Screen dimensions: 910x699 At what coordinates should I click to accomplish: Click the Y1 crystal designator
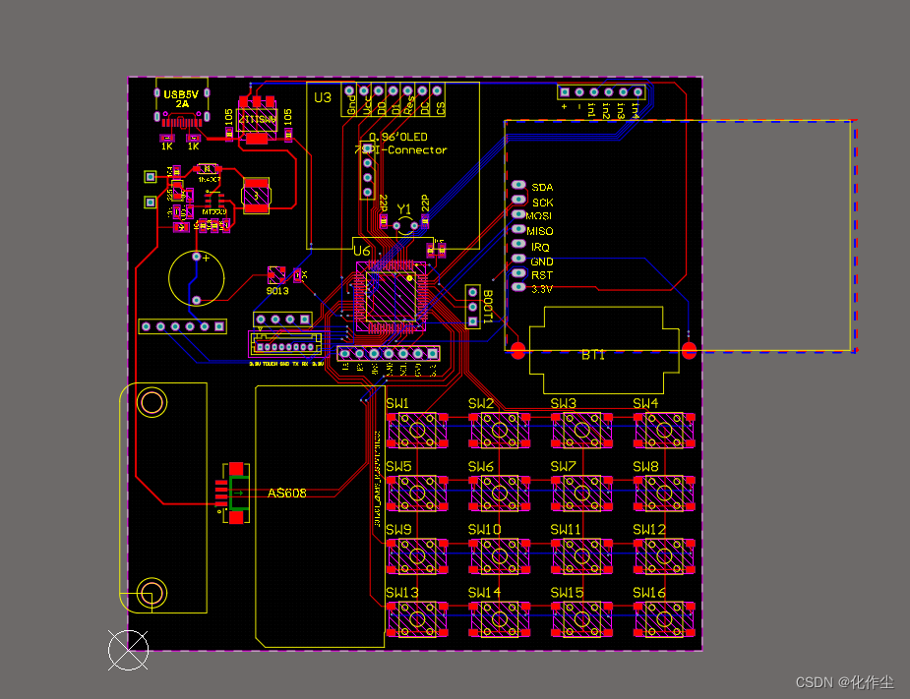(x=404, y=208)
